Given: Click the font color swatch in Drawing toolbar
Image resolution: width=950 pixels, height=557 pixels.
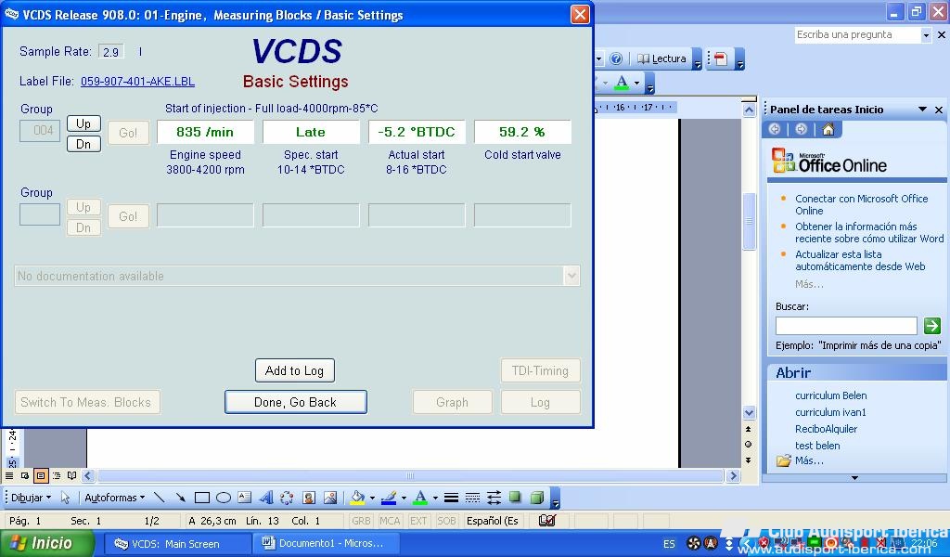Looking at the screenshot, I should coord(420,498).
